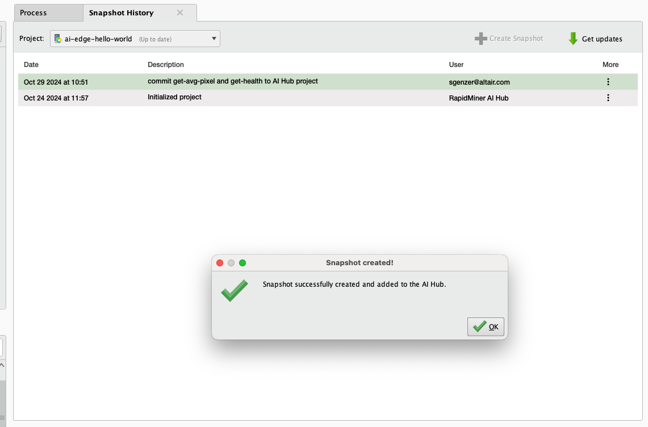Screen dimensions: 648x427
Task: Click the Create Snapshot plus icon
Action: tap(480, 39)
